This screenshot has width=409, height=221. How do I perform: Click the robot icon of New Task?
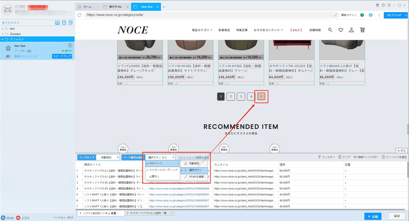pos(8,48)
